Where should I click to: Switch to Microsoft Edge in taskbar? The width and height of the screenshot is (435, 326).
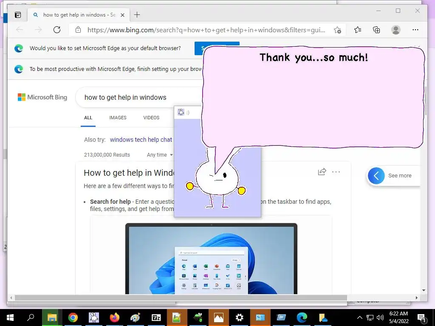click(302, 318)
